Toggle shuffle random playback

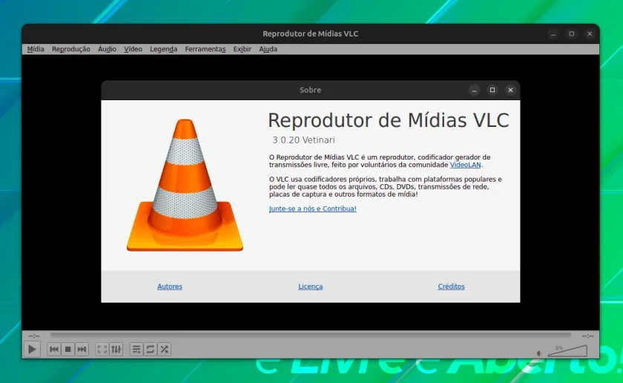point(164,349)
